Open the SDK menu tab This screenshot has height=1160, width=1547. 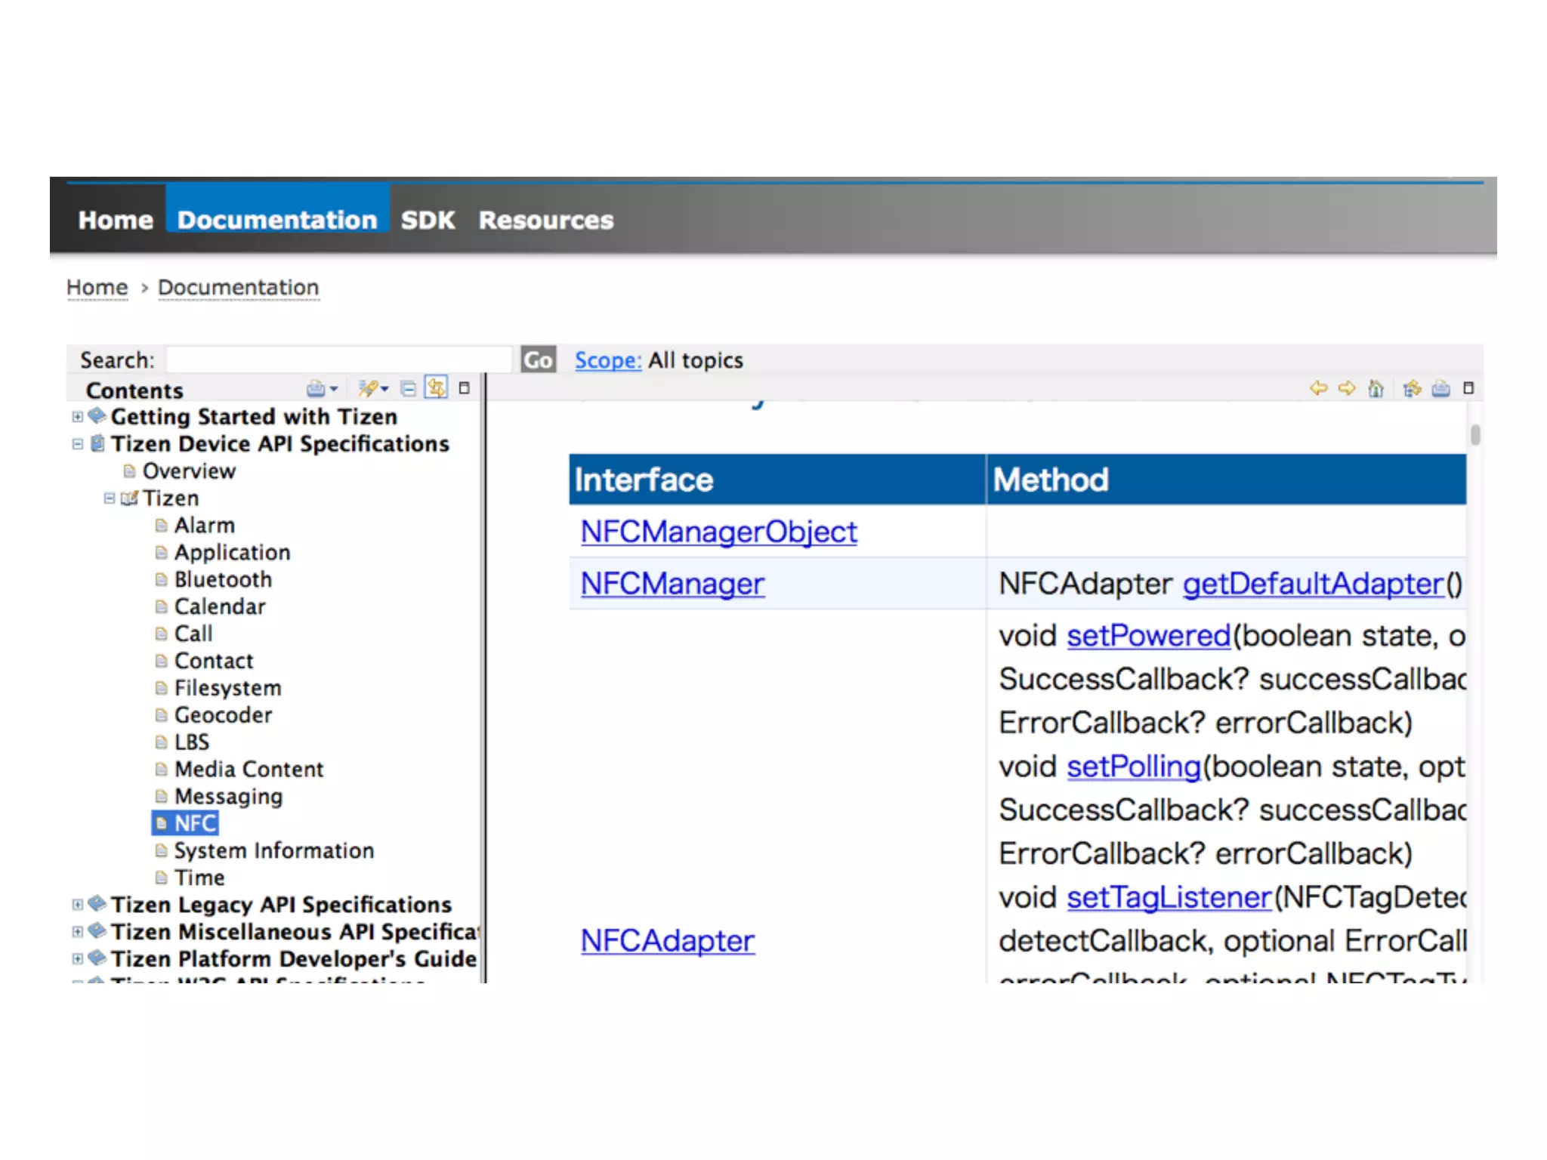pos(428,220)
